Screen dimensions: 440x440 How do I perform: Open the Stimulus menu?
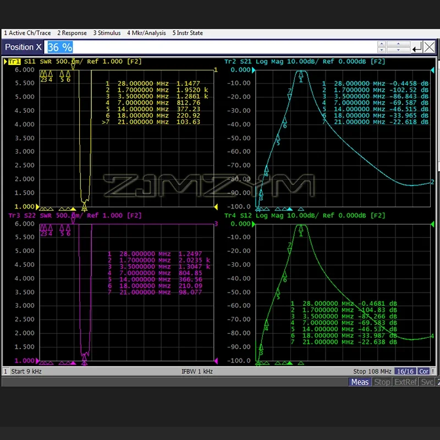pos(107,33)
